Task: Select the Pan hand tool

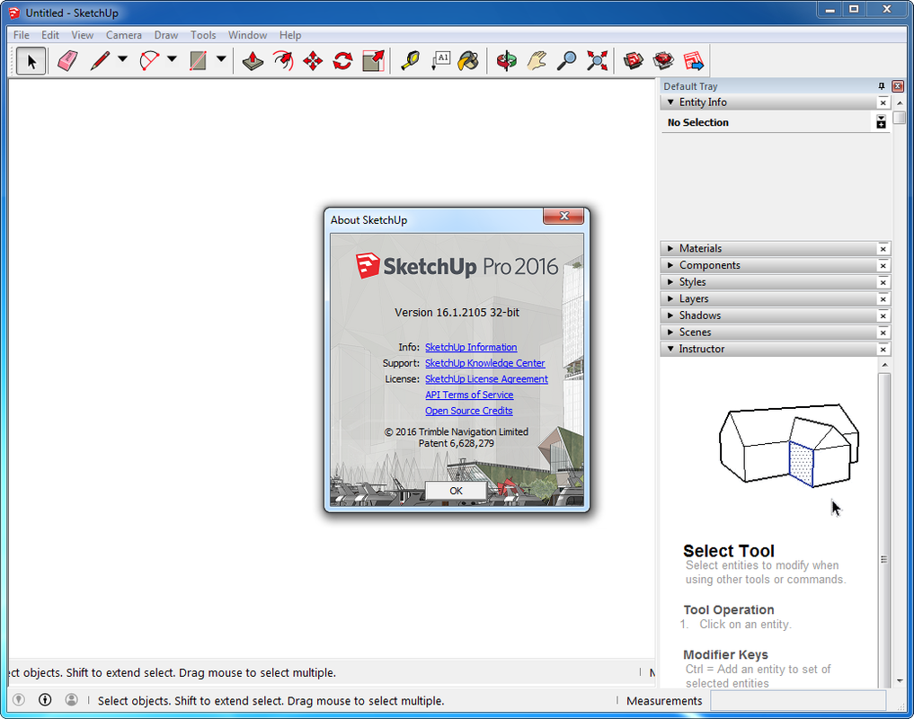Action: [537, 60]
